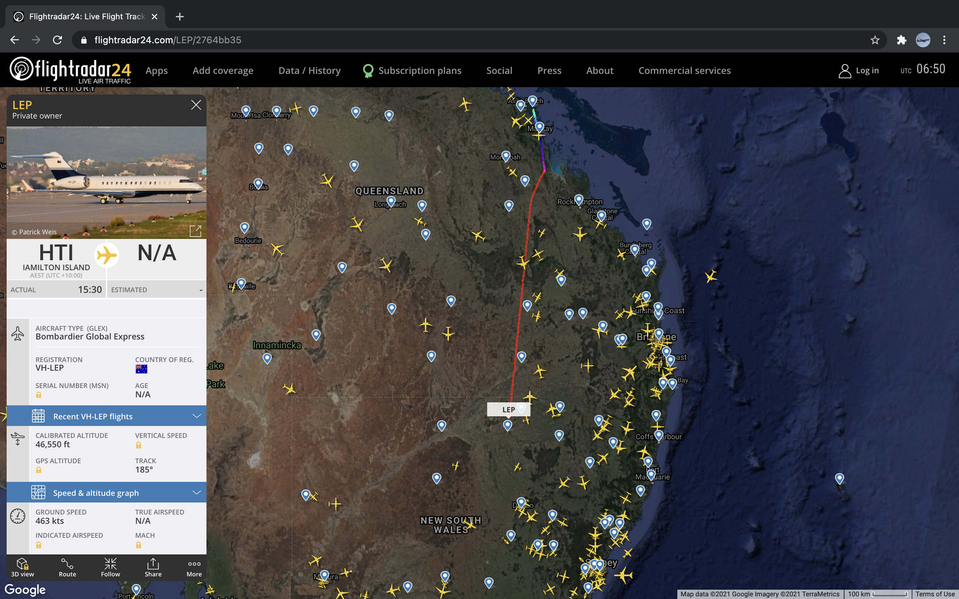Click the LEP aircraft label on map

click(508, 410)
